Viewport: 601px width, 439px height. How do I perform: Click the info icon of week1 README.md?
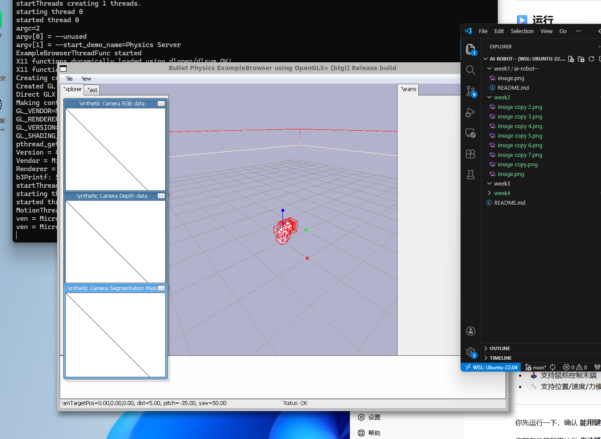point(492,88)
